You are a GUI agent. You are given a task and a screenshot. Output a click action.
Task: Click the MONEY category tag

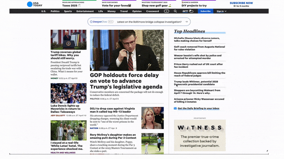[54, 78]
